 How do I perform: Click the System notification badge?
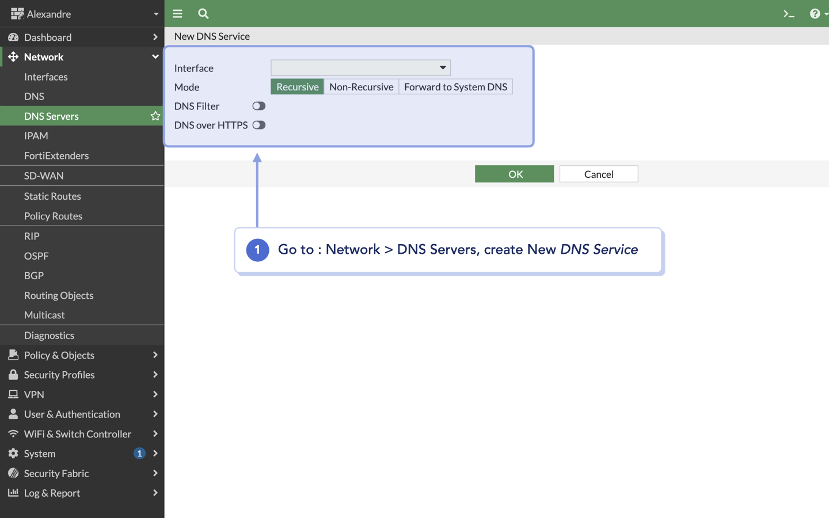pos(139,454)
